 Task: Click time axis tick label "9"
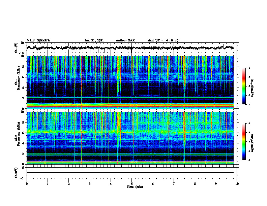click(216, 184)
